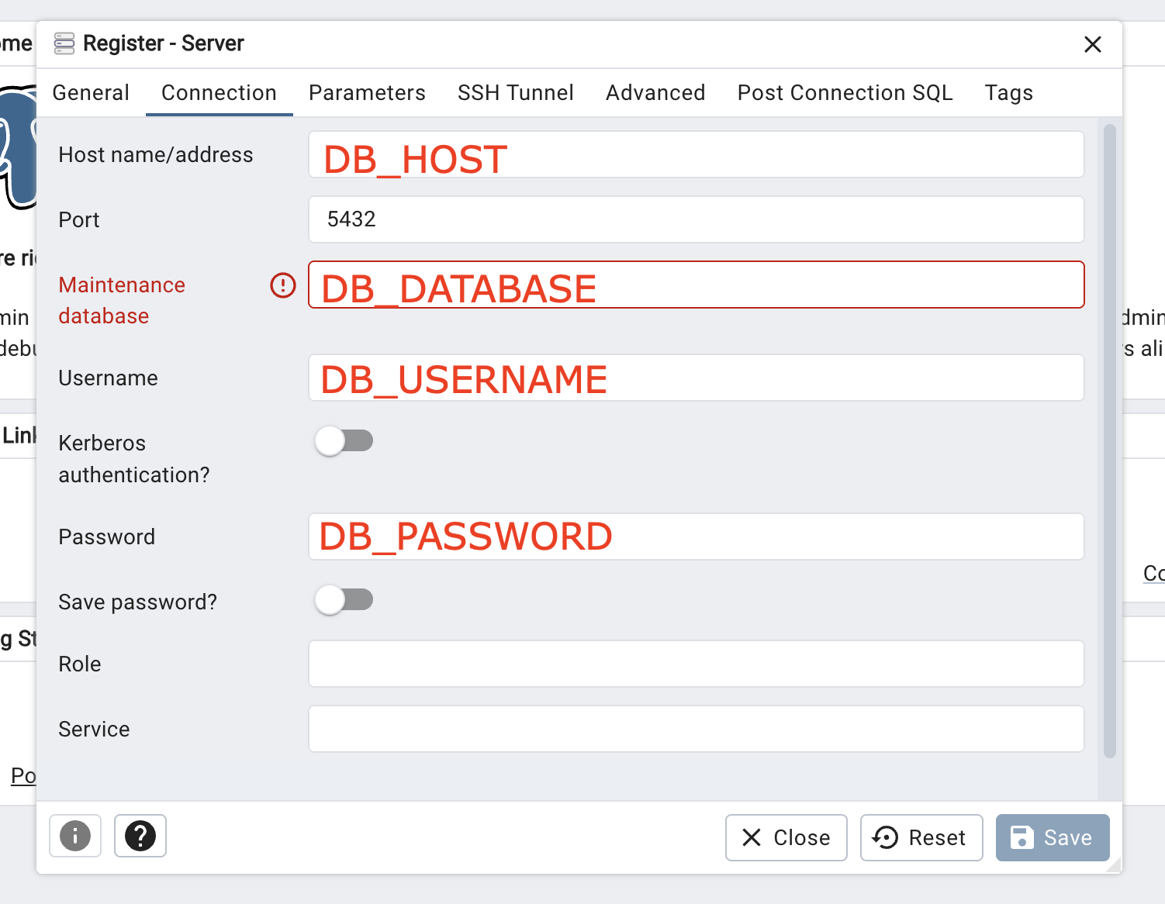Click into the Port field

(x=696, y=219)
